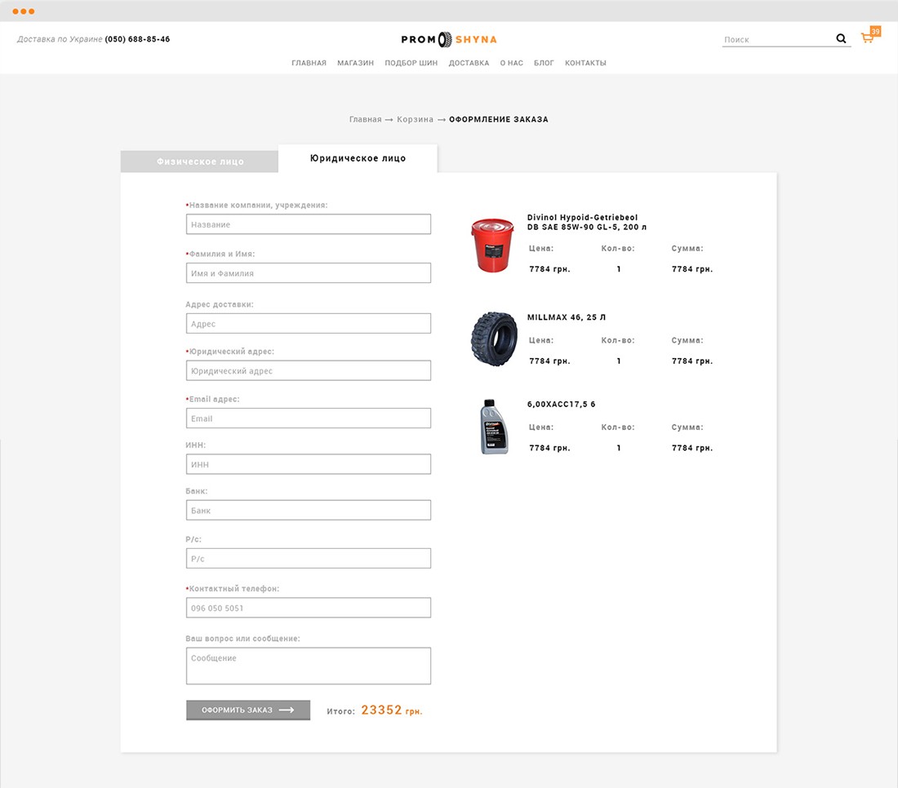
Task: Click the Главная breadcrumb link
Action: coord(366,120)
